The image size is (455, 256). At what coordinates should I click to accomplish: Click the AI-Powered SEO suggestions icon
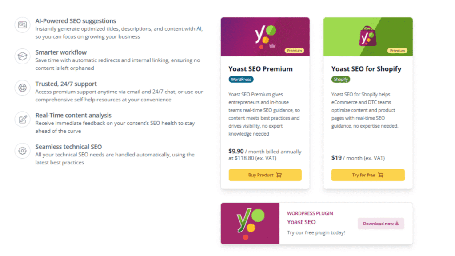pyautogui.click(x=22, y=25)
